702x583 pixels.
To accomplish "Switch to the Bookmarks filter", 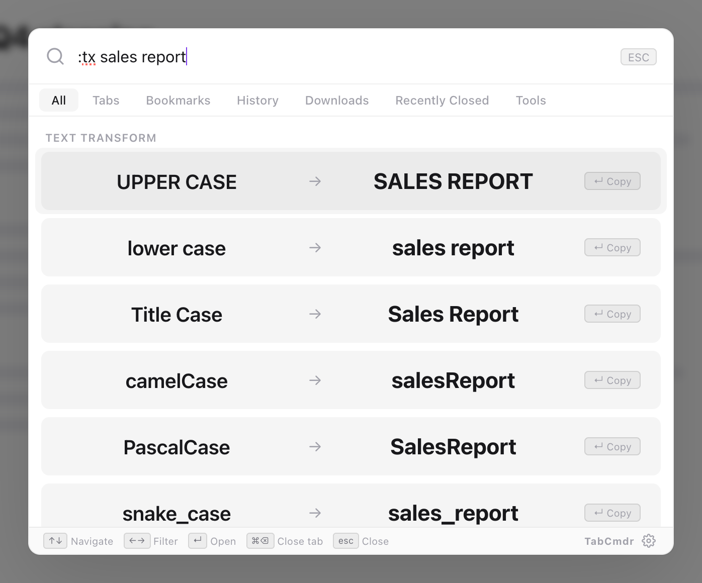I will (x=178, y=100).
